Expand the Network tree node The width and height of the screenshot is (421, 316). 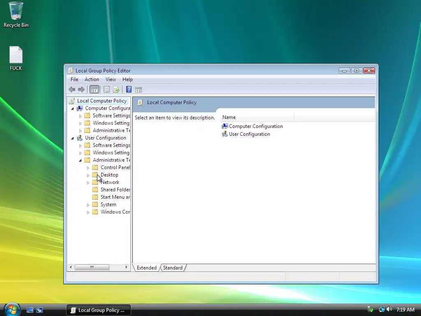point(88,183)
